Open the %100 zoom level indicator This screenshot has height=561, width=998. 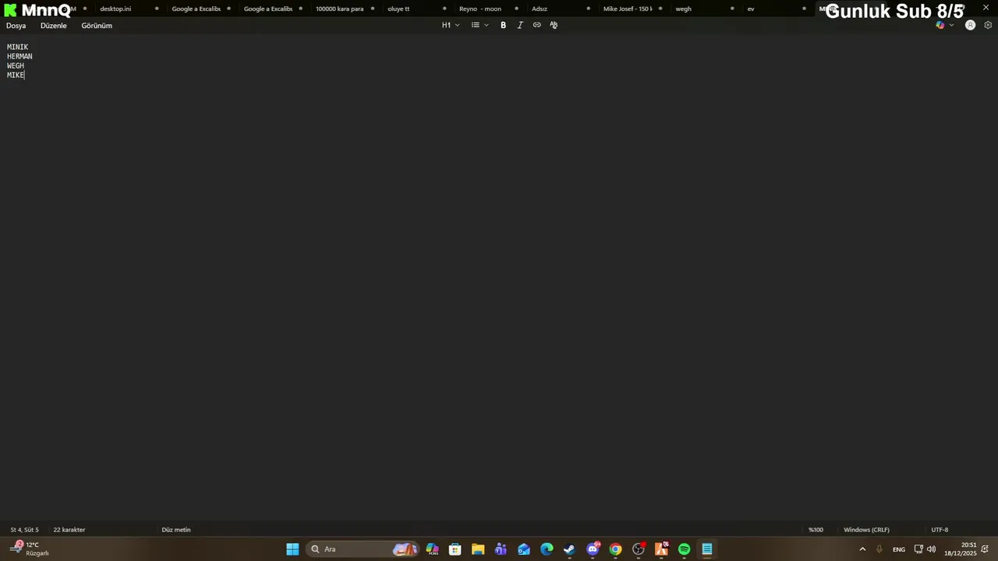(x=816, y=530)
